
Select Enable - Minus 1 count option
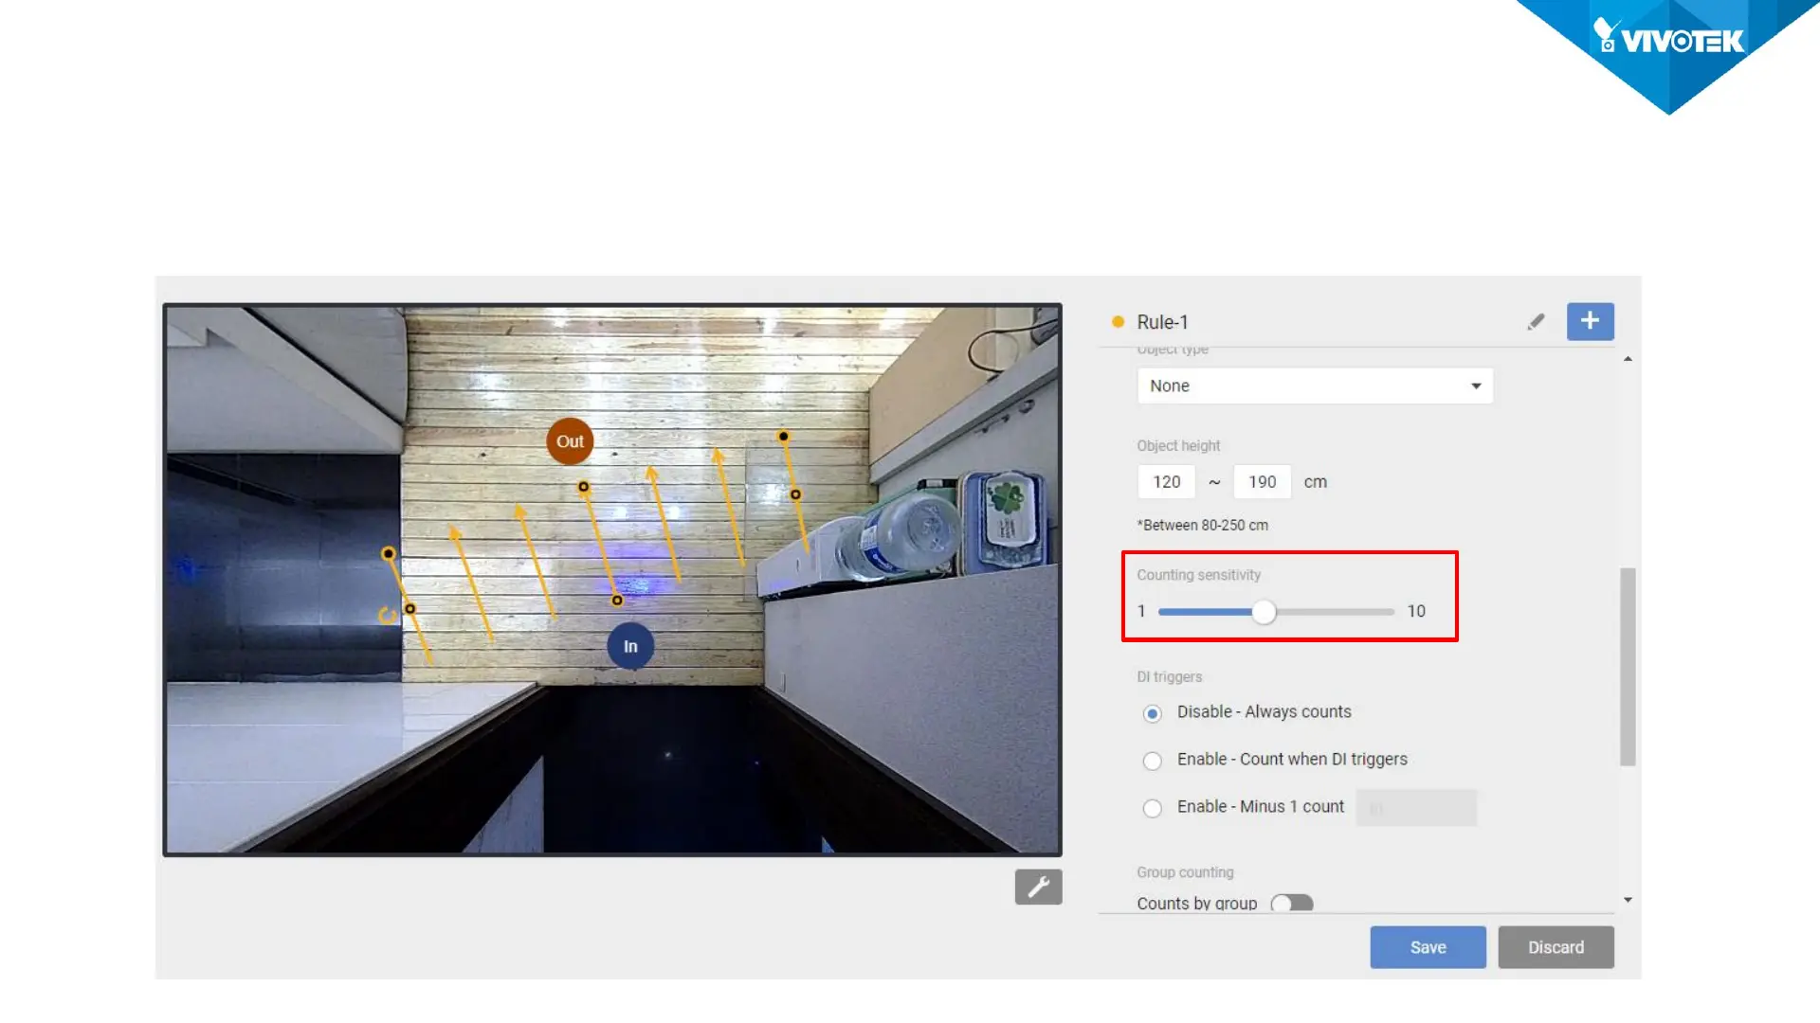pyautogui.click(x=1152, y=808)
